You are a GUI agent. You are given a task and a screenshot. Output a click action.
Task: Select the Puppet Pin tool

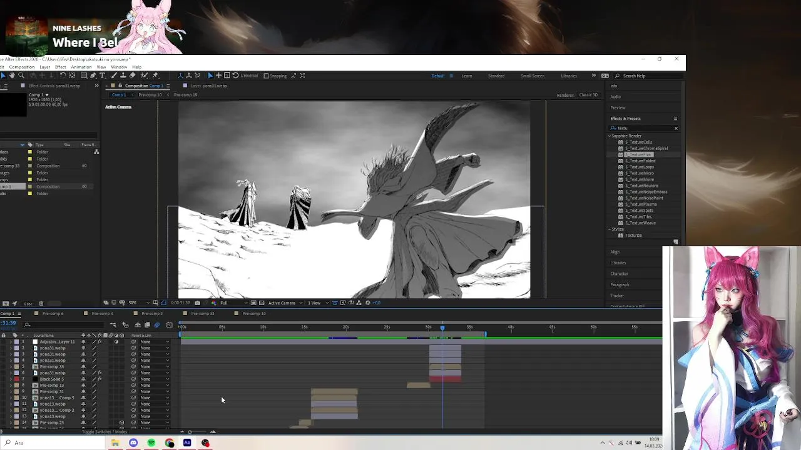[x=155, y=76]
